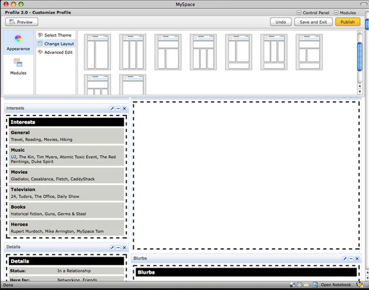Click the black Details heading

point(66,261)
